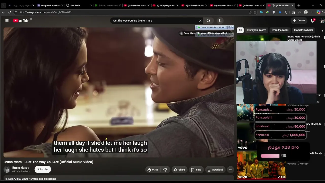Open the last recommended video thumbnail, 4:42 long

261,165
